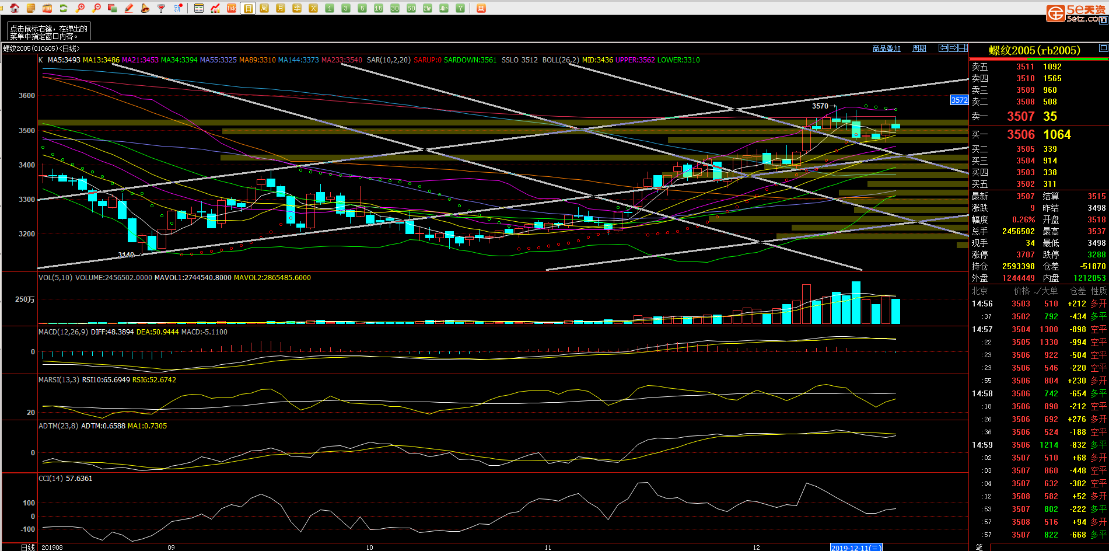Select the 2hr period button
The height and width of the screenshot is (551, 1109).
[428, 8]
